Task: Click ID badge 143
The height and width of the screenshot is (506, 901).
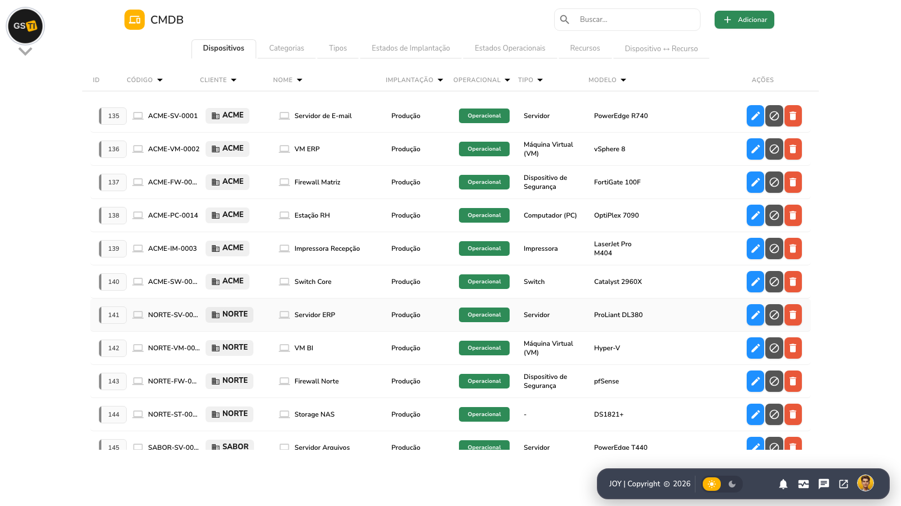Action: tap(113, 381)
